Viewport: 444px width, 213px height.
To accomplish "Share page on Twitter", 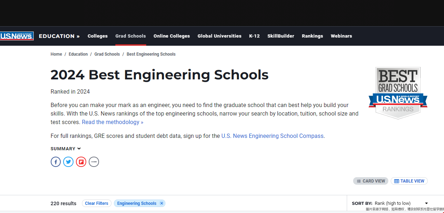I will [68, 162].
